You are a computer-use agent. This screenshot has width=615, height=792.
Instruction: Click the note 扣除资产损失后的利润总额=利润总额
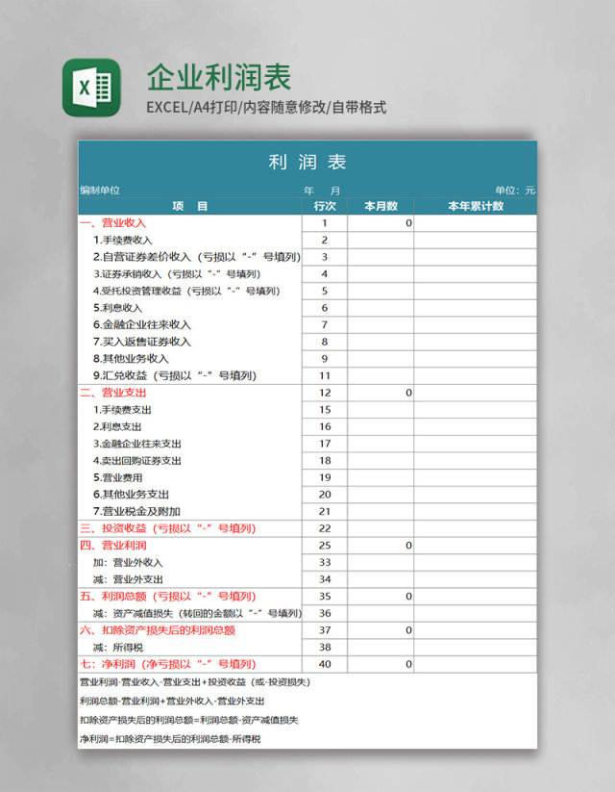tap(188, 720)
